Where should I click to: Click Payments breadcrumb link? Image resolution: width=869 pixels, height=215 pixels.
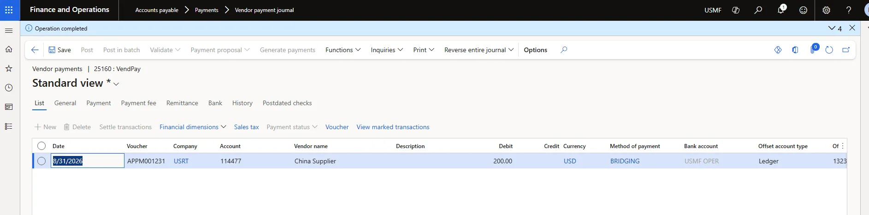tap(207, 10)
